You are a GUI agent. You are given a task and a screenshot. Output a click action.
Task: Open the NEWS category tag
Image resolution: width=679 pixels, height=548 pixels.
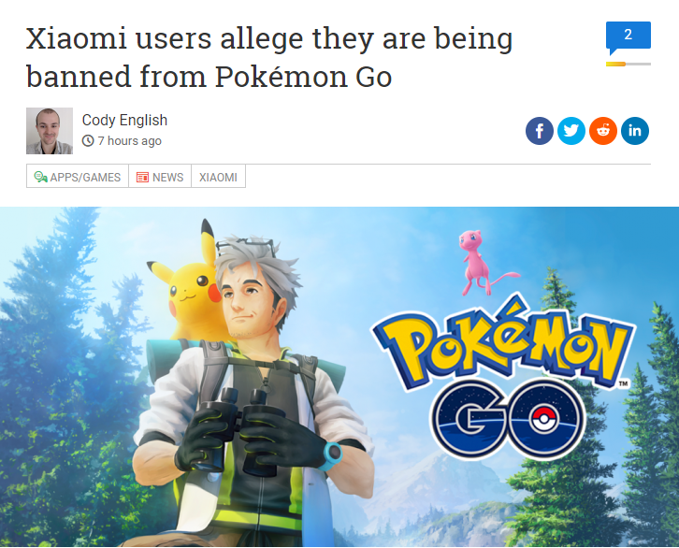click(160, 176)
